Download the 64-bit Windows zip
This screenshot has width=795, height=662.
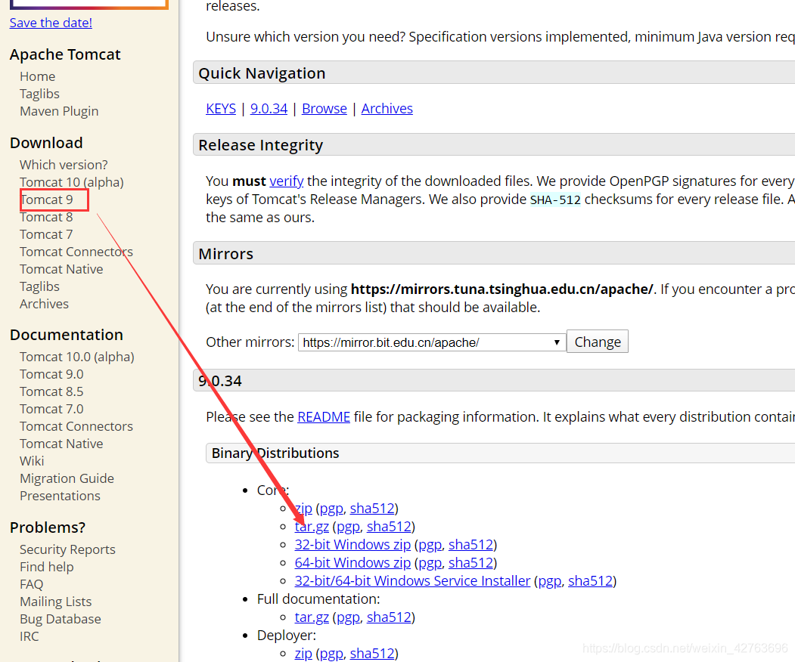pyautogui.click(x=352, y=563)
